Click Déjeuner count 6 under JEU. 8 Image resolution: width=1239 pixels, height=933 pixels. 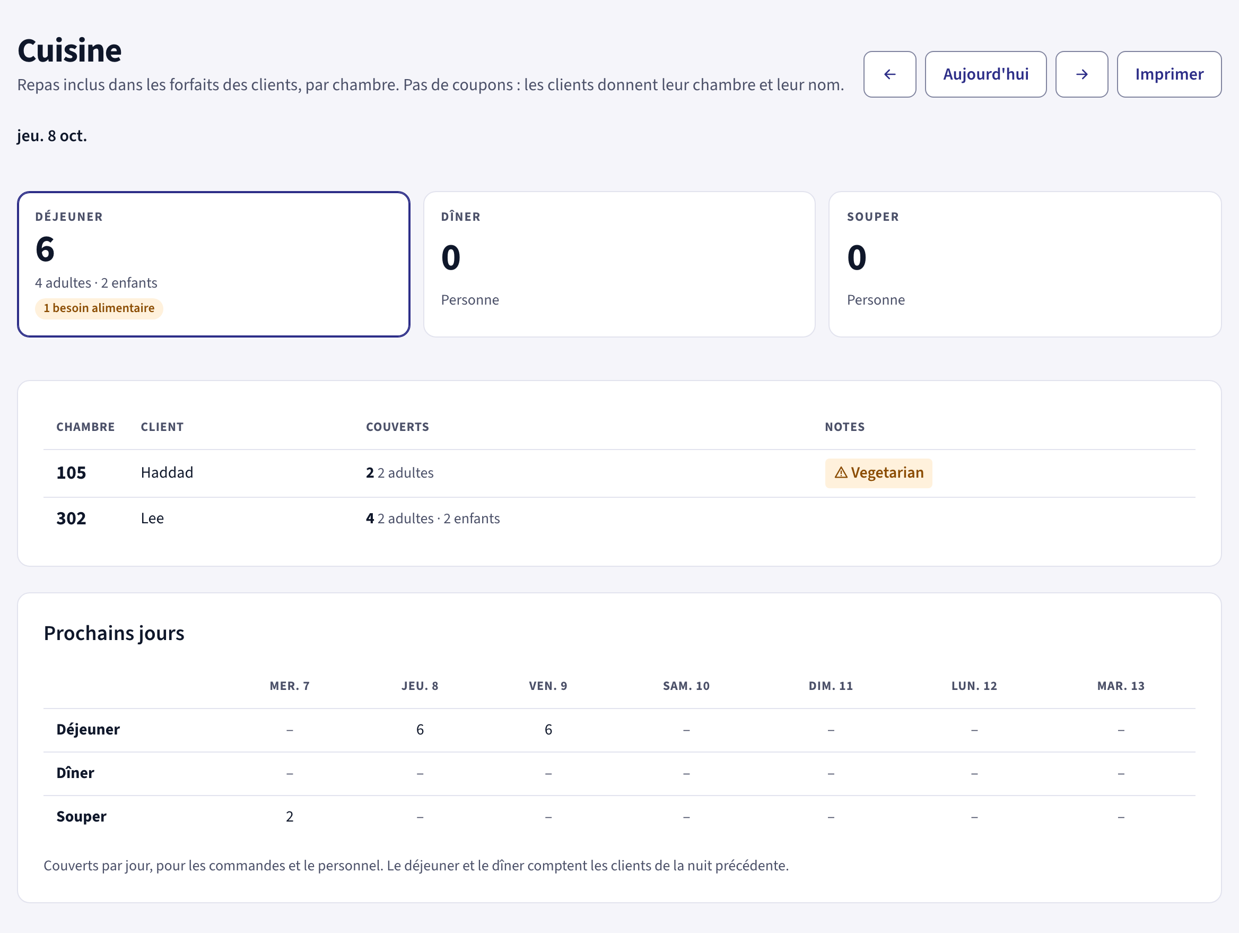pyautogui.click(x=420, y=730)
